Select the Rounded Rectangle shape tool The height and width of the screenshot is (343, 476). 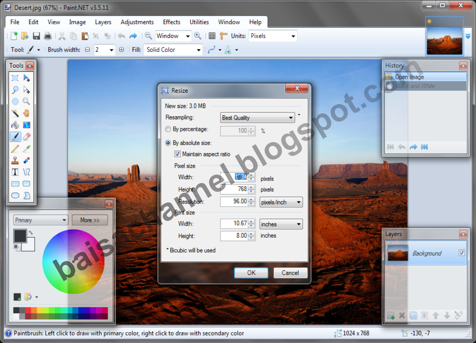[26, 184]
